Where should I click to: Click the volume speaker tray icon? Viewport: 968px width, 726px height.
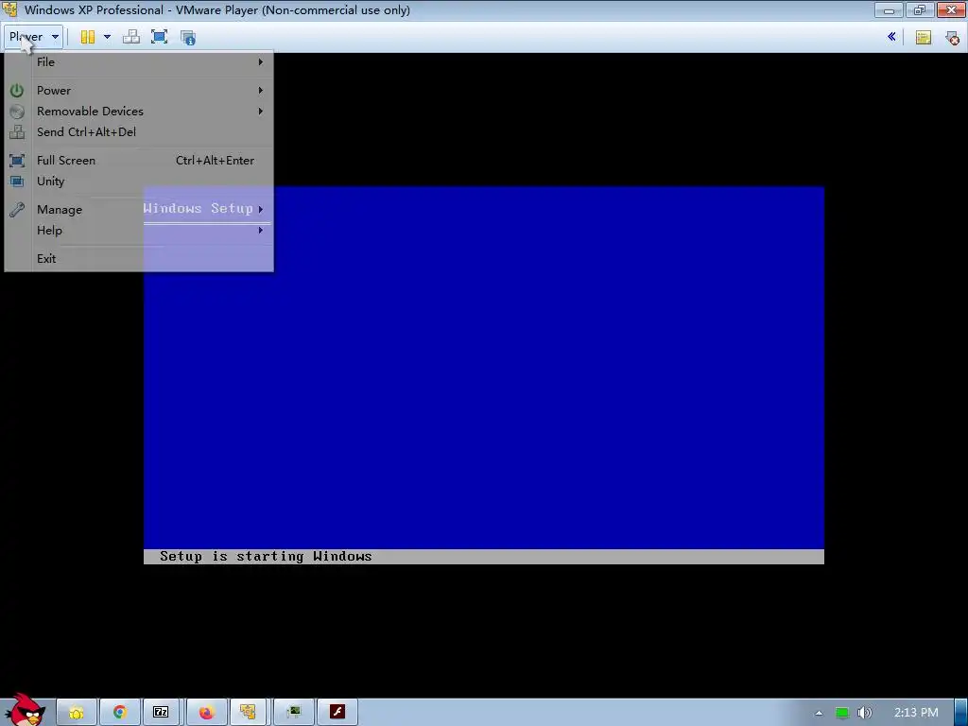(865, 713)
